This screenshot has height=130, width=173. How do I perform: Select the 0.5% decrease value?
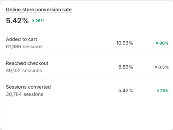pos(163,67)
